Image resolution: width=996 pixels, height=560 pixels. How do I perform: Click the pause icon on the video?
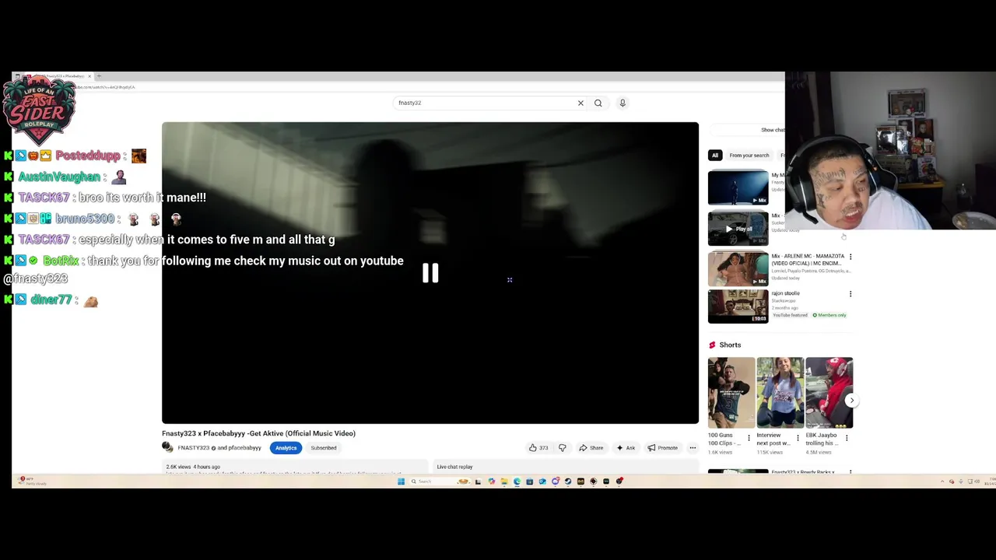tap(430, 273)
